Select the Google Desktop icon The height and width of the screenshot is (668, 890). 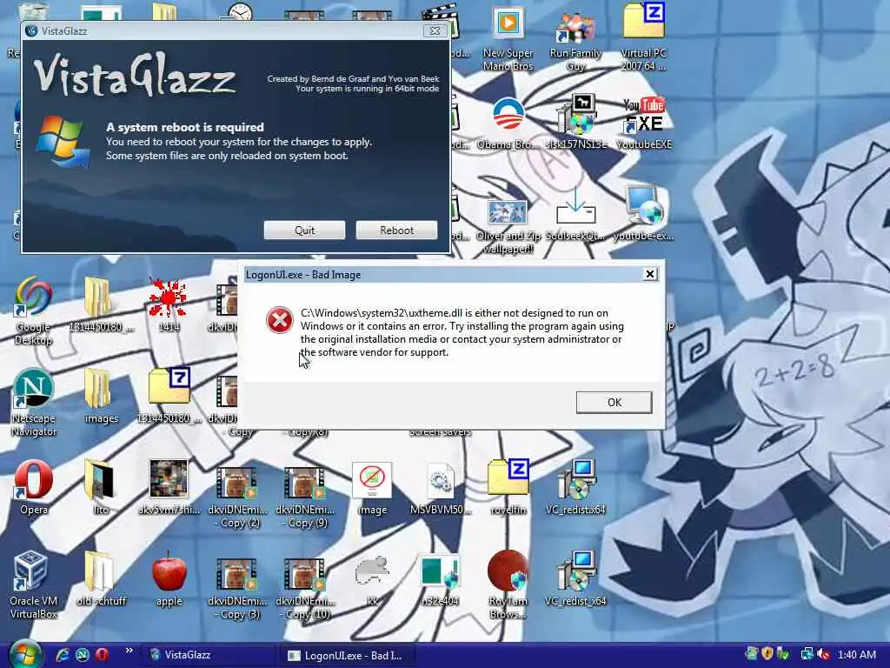pyautogui.click(x=34, y=311)
